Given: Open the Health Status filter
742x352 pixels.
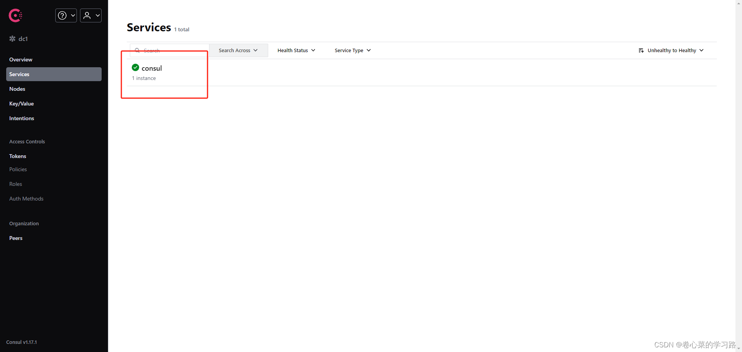Looking at the screenshot, I should point(296,50).
